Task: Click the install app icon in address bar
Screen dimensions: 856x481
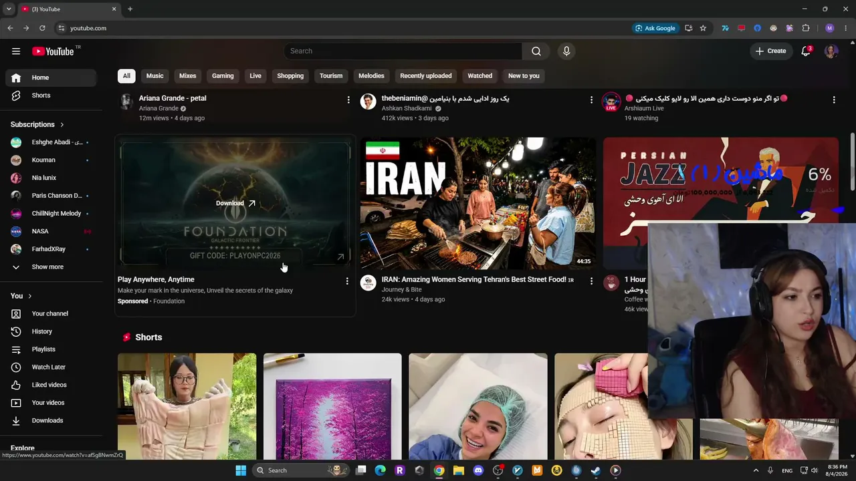Action: pos(688,28)
